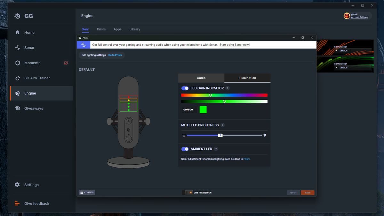Click the dim bulb icon of brightness slider

pyautogui.click(x=184, y=135)
